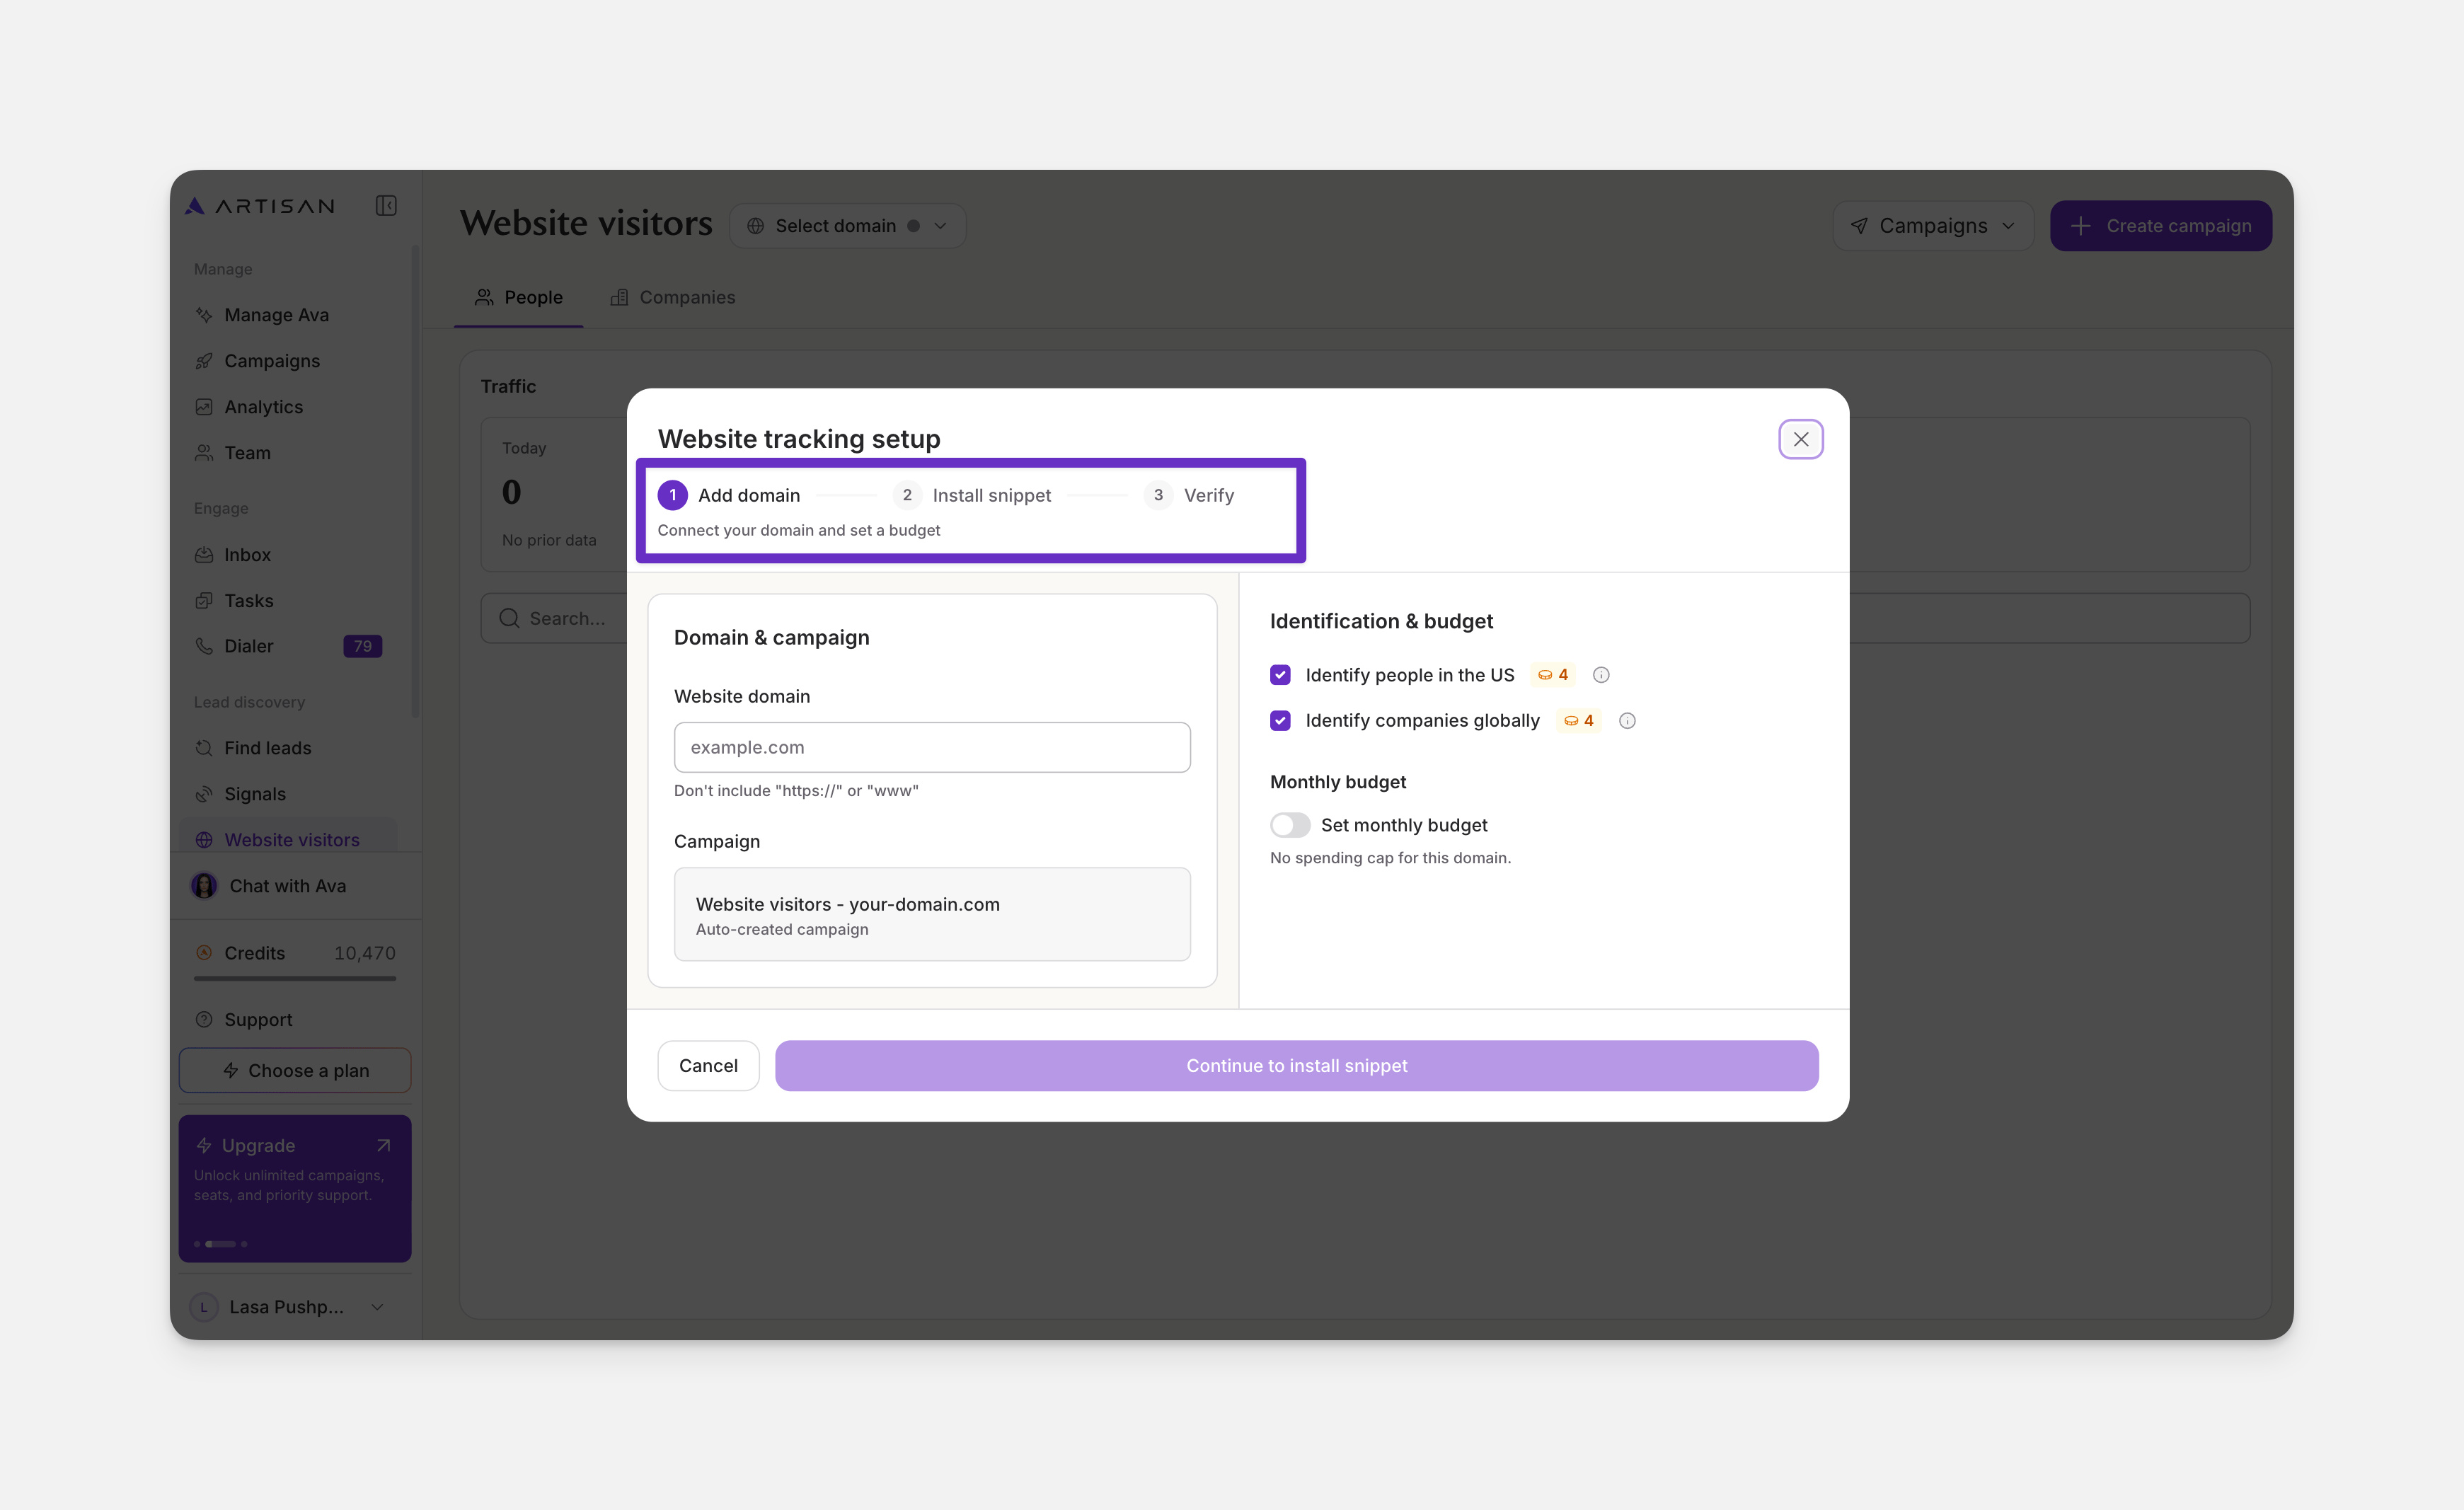
Task: Open Signals in the sidebar
Action: coord(288,794)
